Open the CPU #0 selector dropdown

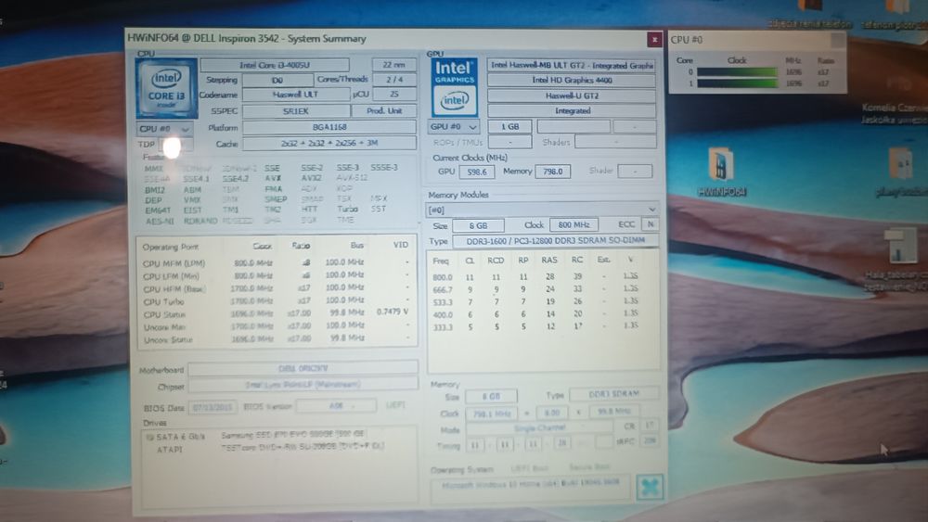click(x=164, y=128)
